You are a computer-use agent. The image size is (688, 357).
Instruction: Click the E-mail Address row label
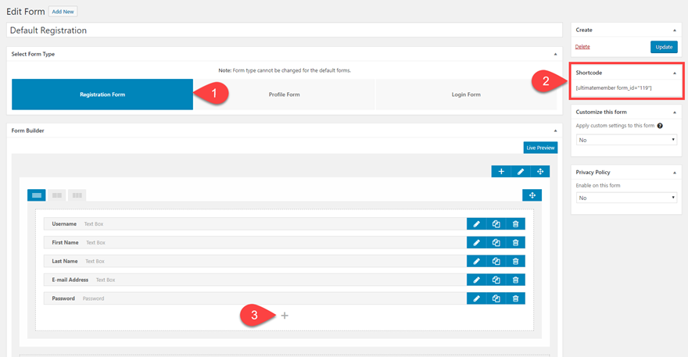pyautogui.click(x=70, y=280)
